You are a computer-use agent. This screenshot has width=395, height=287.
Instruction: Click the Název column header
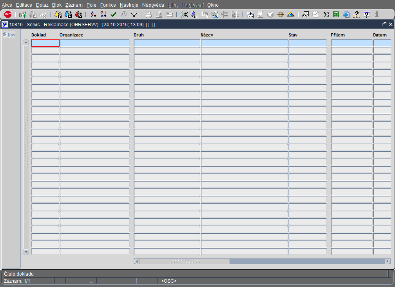coord(207,35)
